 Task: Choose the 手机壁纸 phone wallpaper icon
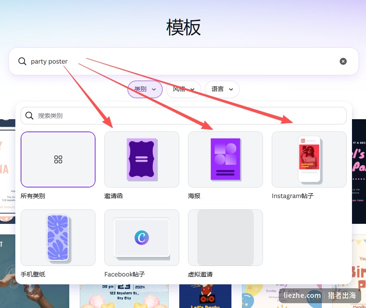[58, 237]
